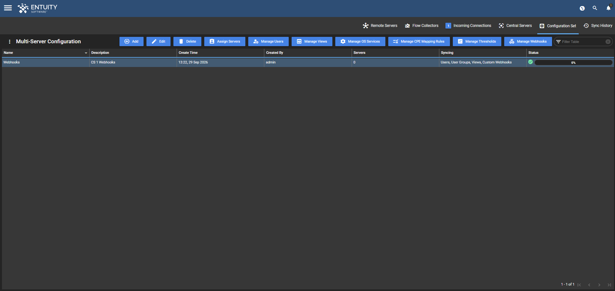
Task: Click the Add button
Action: coord(131,41)
